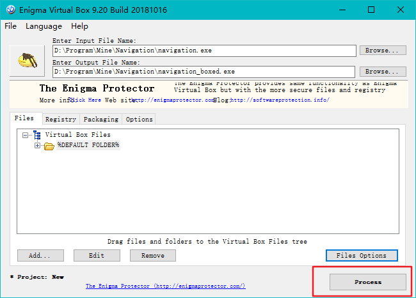This screenshot has height=298, width=416.
Task: Collapse the Virtual Box Files tree node
Action: point(25,135)
